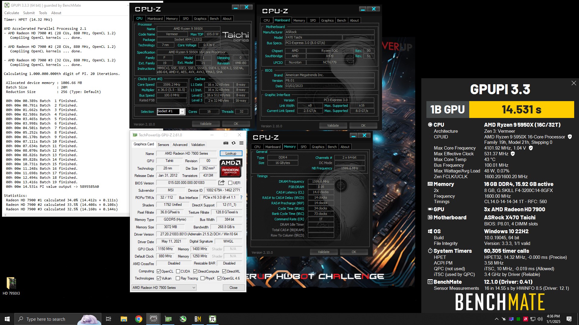Toggle the PhysX checkbox
Screen dimensions: 579x325
point(202,278)
